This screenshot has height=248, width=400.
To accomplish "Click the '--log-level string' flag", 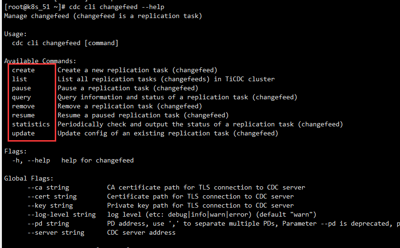I will pyautogui.click(x=61, y=215).
